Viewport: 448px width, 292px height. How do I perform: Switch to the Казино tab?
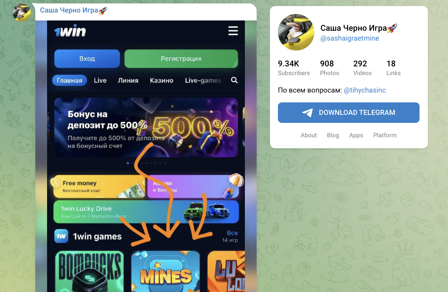[161, 80]
